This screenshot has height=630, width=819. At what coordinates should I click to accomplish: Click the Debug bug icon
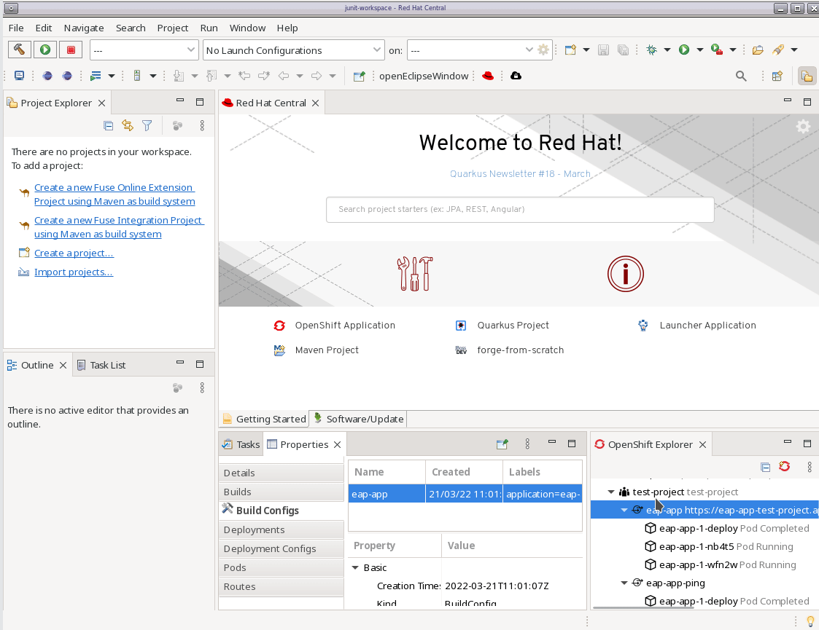tap(651, 50)
